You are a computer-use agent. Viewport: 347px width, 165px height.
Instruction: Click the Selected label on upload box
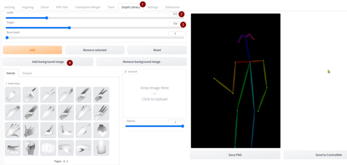(131, 72)
